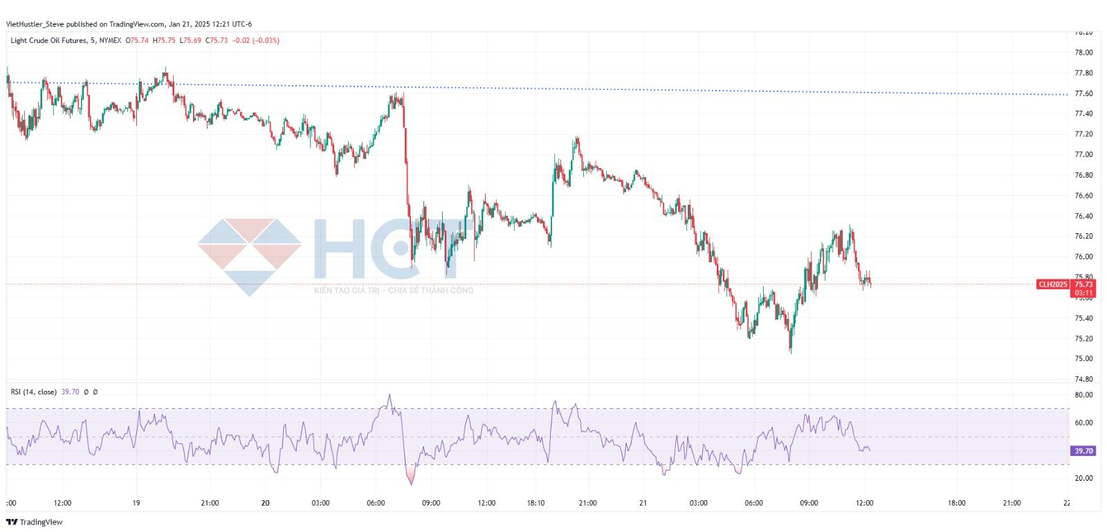Click the purple 39.70 RSI value badge
The width and height of the screenshot is (1107, 532).
tap(1083, 451)
